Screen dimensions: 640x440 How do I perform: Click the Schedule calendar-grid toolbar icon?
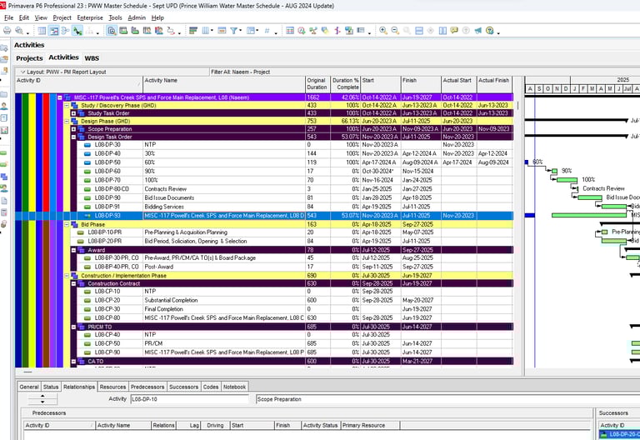pos(290,31)
